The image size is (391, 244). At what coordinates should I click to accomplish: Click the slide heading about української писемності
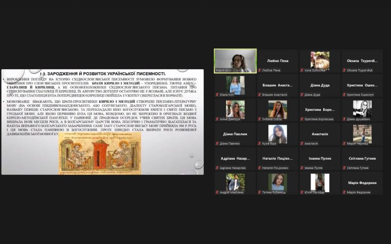[x=103, y=74]
